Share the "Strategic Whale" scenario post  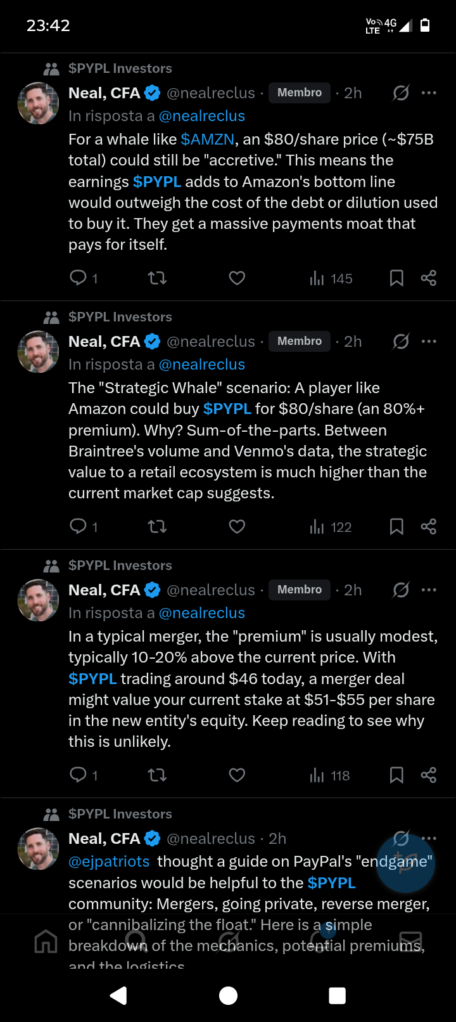[429, 527]
